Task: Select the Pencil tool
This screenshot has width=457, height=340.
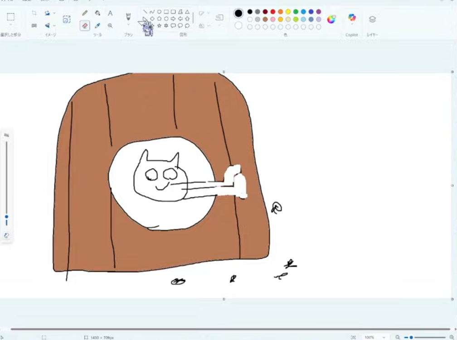Action: (x=85, y=13)
